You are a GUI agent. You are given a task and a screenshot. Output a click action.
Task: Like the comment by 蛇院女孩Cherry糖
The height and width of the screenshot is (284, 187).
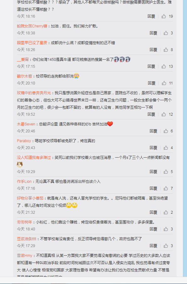click(166, 33)
